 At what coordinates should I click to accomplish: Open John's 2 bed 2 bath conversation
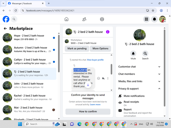[29, 86]
